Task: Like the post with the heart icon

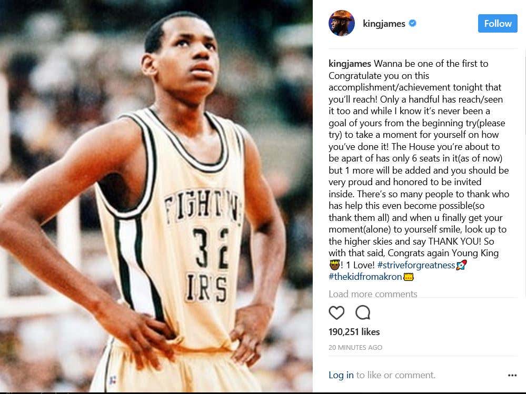Action: [336, 312]
